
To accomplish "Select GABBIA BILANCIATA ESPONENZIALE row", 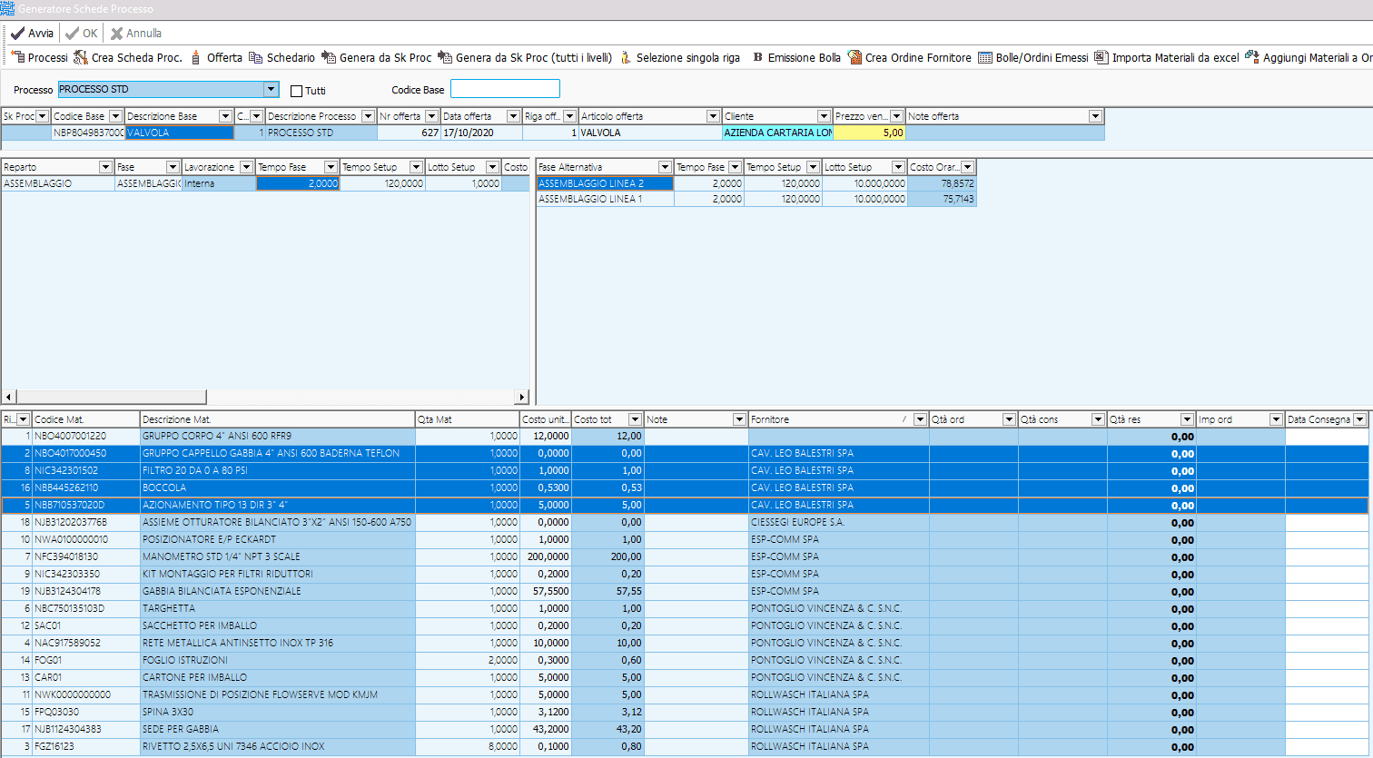I will [686, 591].
